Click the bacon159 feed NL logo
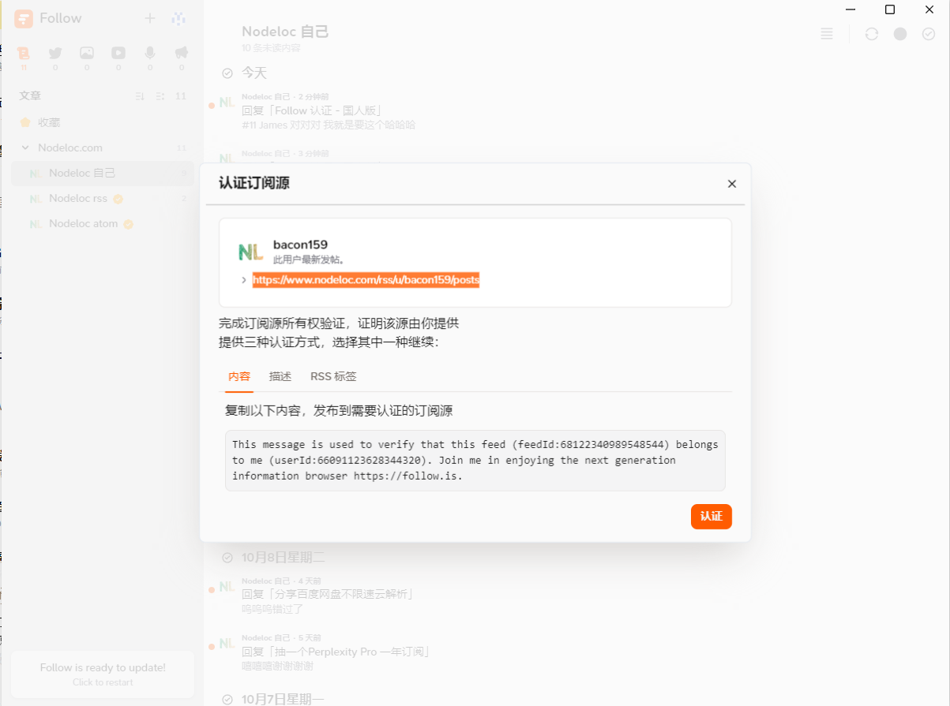Image resolution: width=950 pixels, height=706 pixels. pyautogui.click(x=250, y=252)
